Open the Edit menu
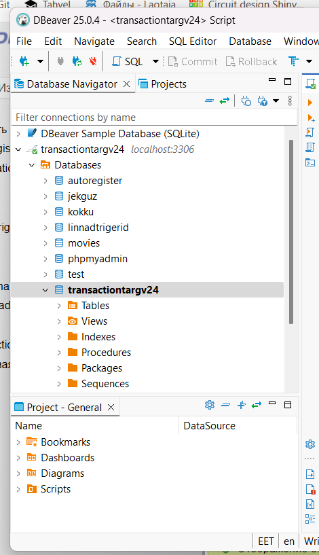Image resolution: width=319 pixels, height=555 pixels. 53,41
